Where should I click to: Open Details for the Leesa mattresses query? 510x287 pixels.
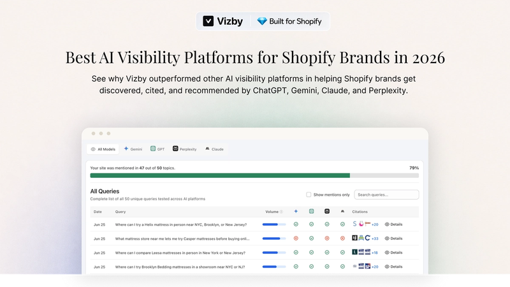pyautogui.click(x=393, y=253)
